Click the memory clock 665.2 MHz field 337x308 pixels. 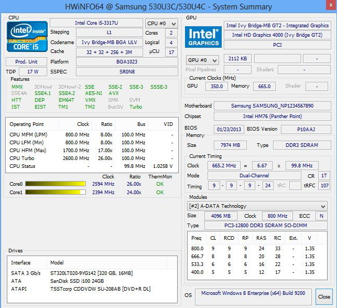click(x=224, y=165)
